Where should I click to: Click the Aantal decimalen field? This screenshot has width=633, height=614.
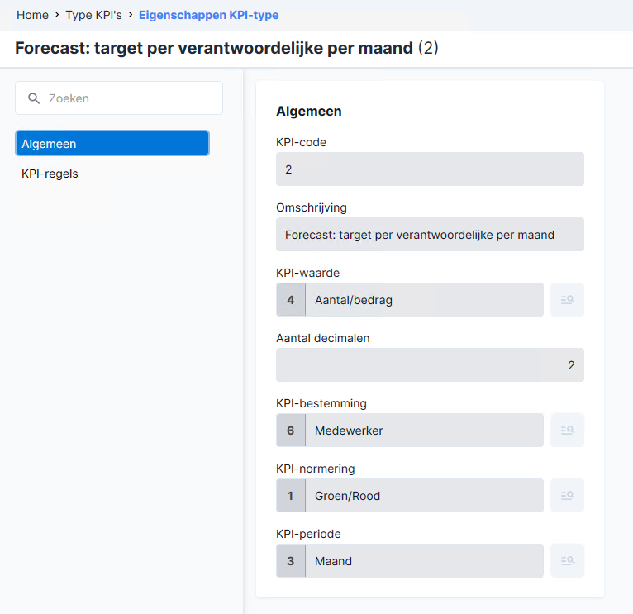click(x=430, y=365)
